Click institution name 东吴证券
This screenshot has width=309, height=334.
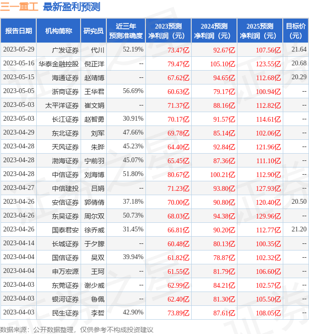click(65, 216)
